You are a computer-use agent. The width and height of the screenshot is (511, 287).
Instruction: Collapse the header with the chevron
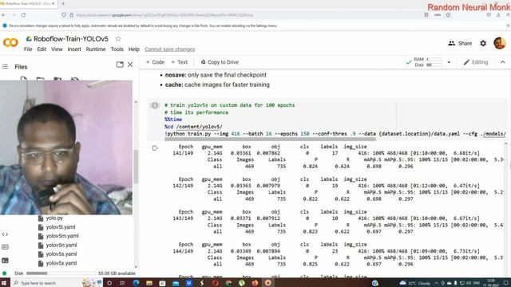coord(502,62)
